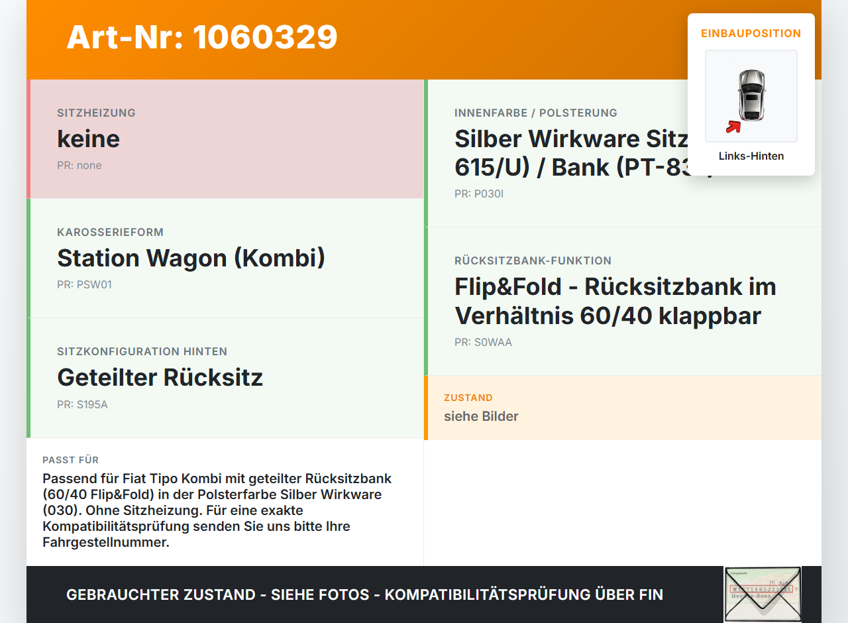Click 'Flip&Fold - Rücksitzbank' function value
The width and height of the screenshot is (848, 623).
[x=615, y=301]
